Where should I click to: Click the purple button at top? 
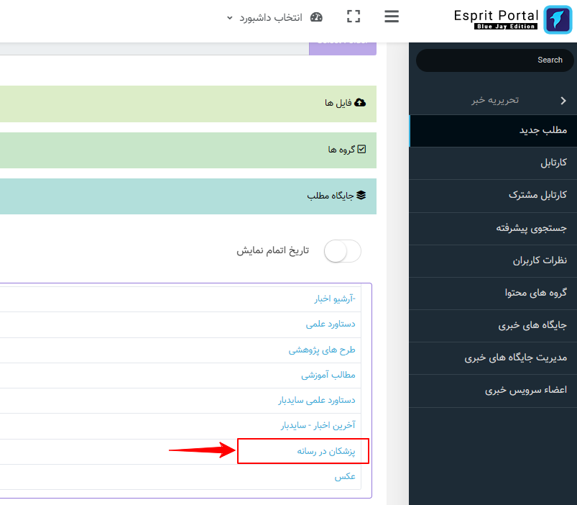(x=343, y=49)
